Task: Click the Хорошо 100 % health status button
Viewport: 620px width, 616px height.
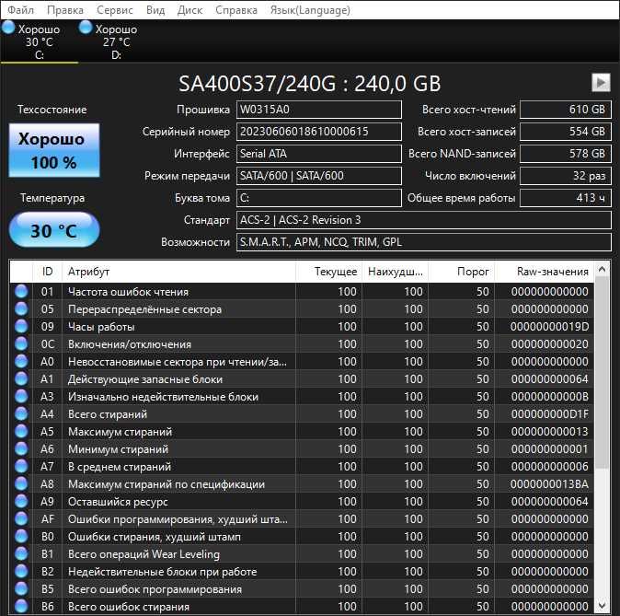Action: point(54,150)
